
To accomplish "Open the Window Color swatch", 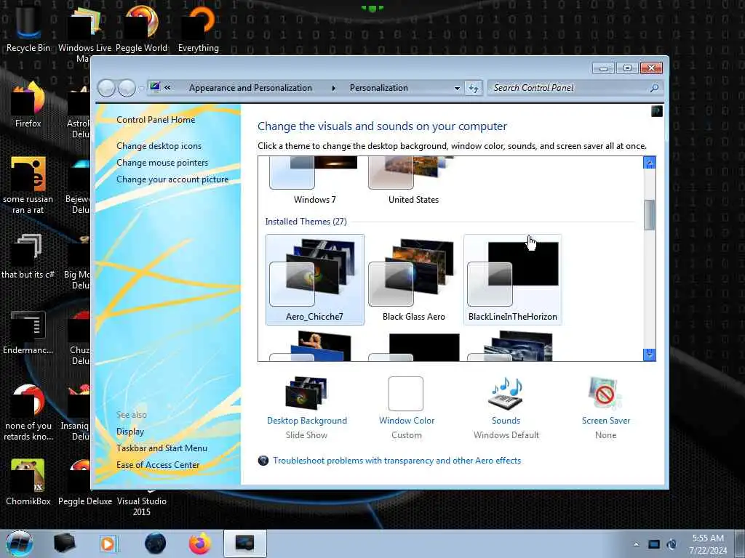I will [406, 393].
